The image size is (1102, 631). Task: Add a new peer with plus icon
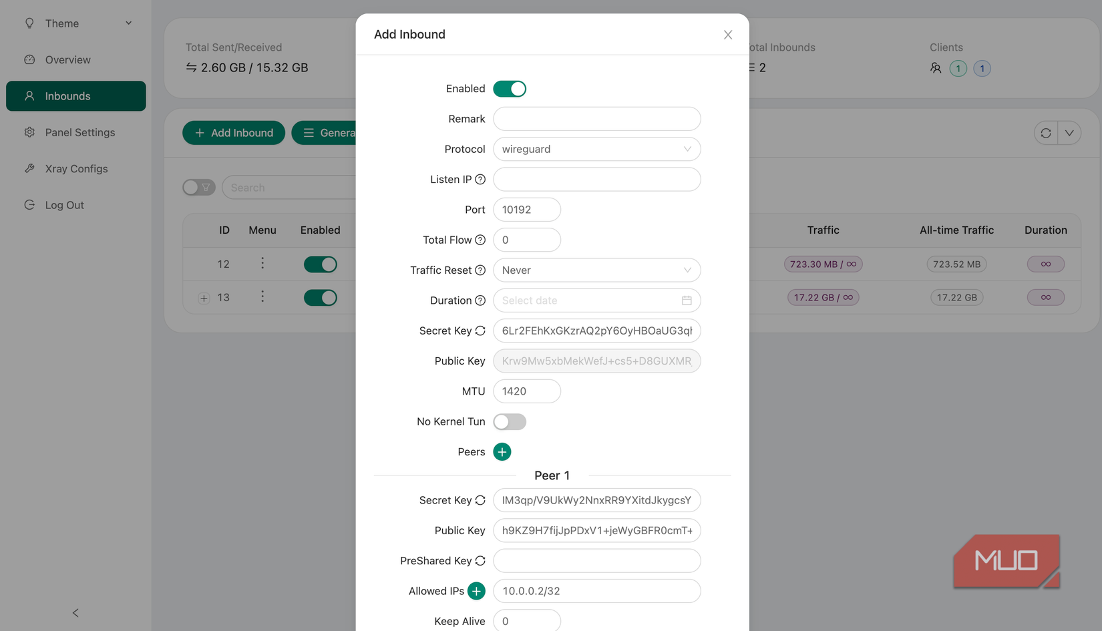click(x=502, y=452)
